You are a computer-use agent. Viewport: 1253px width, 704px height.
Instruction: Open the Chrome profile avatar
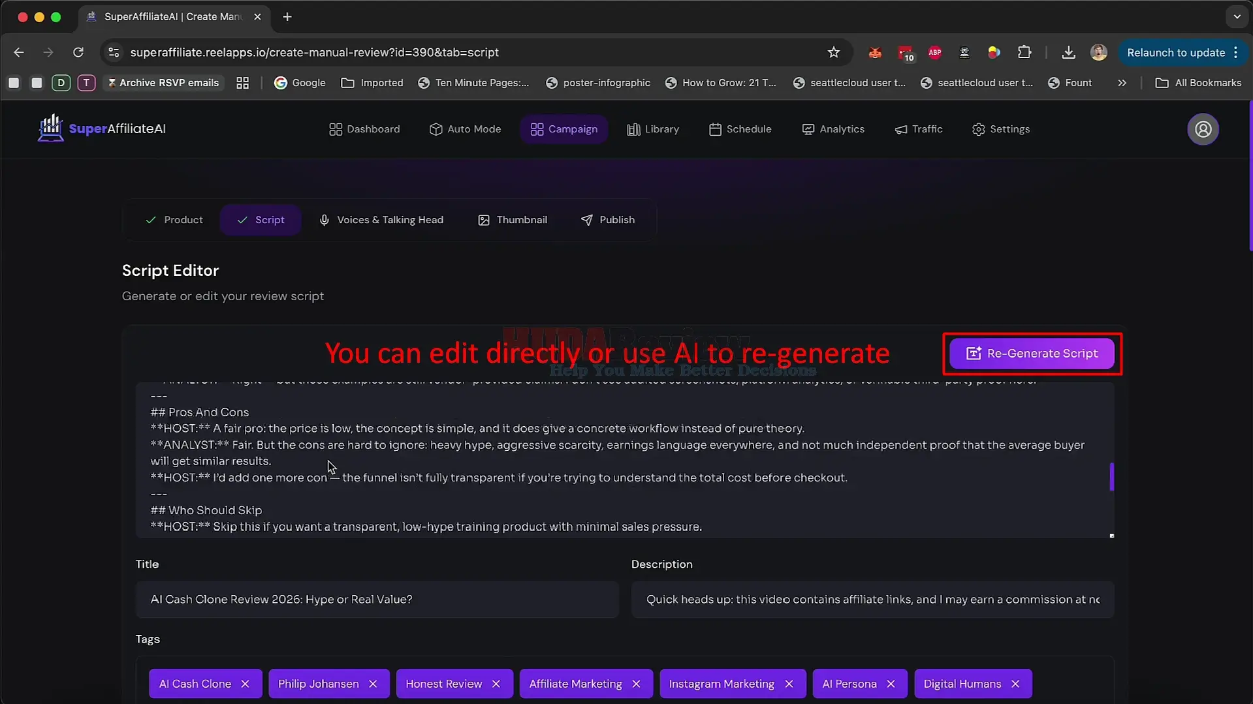(1099, 52)
